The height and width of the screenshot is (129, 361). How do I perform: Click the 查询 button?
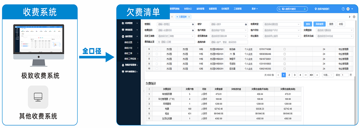[308, 24]
